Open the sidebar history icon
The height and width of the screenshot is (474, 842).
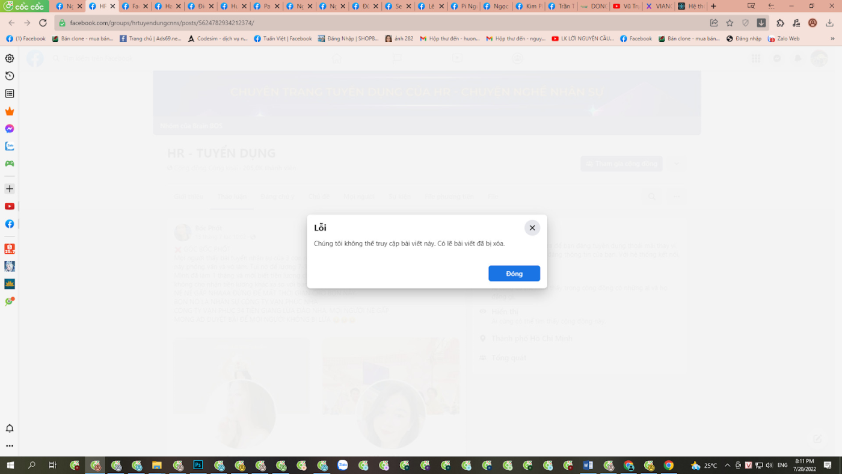tap(10, 76)
